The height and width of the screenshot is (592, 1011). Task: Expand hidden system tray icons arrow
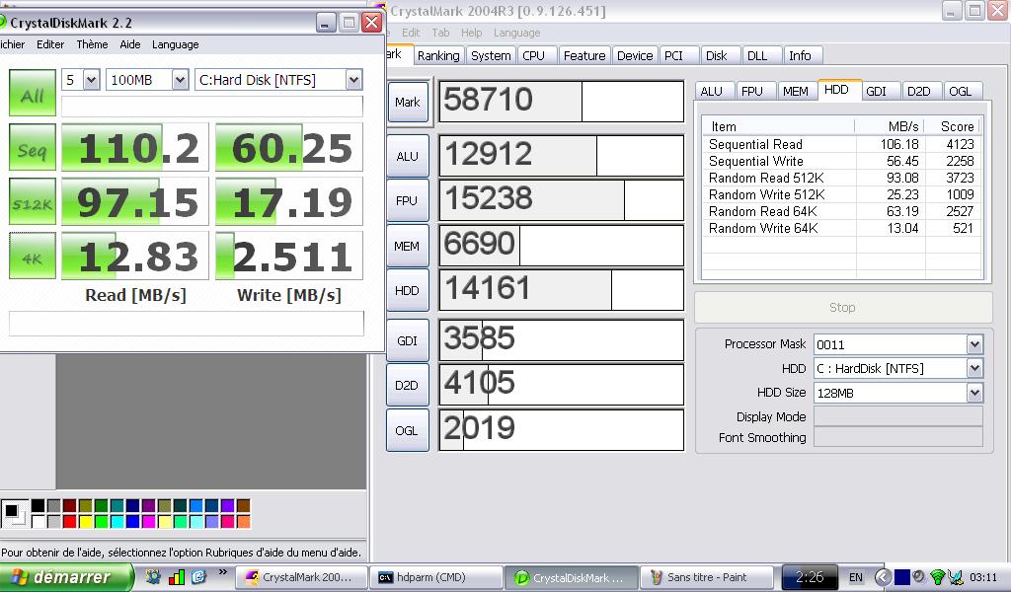(883, 577)
